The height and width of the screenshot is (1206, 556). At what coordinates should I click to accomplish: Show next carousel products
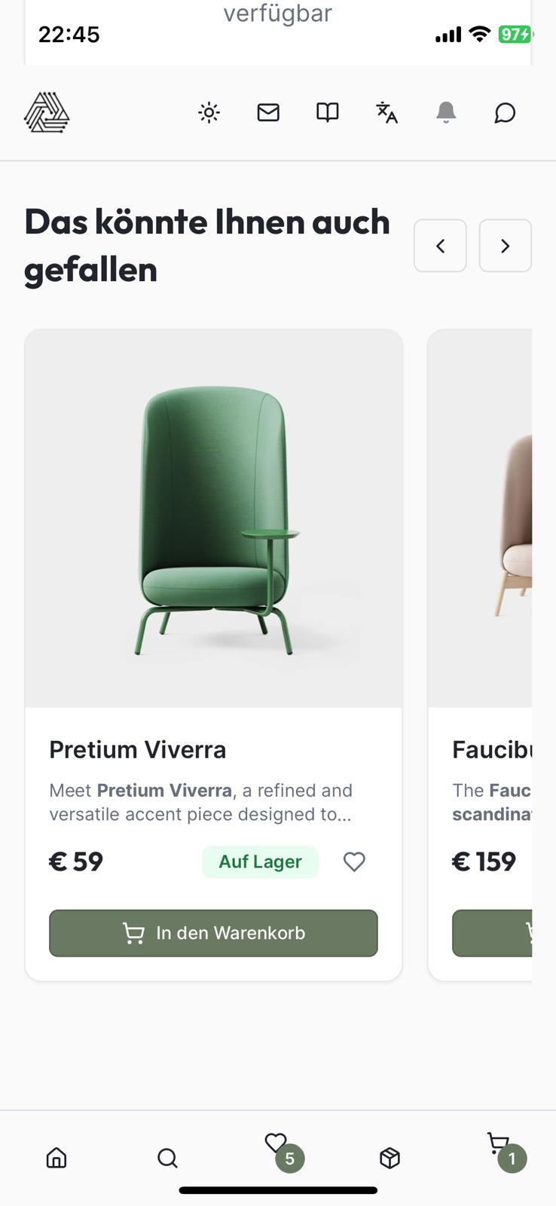point(505,246)
